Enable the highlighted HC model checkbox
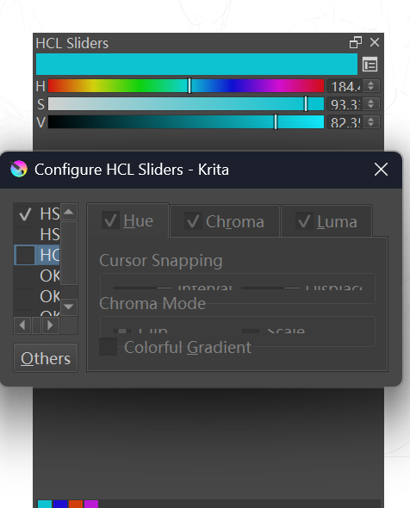The width and height of the screenshot is (410, 508). point(25,256)
